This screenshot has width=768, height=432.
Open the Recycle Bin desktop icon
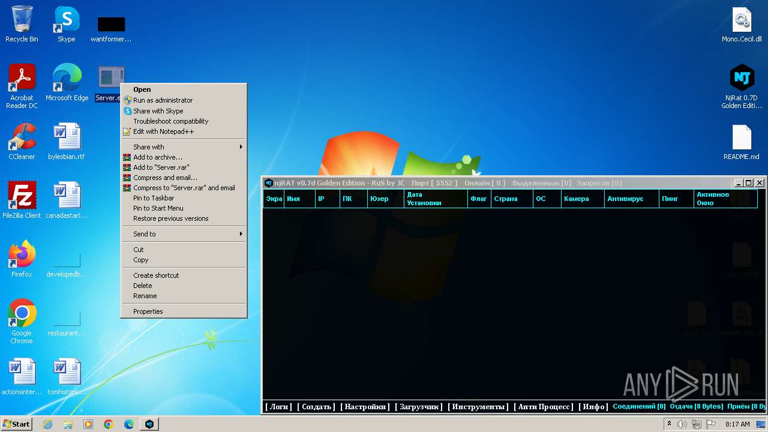pos(22,24)
